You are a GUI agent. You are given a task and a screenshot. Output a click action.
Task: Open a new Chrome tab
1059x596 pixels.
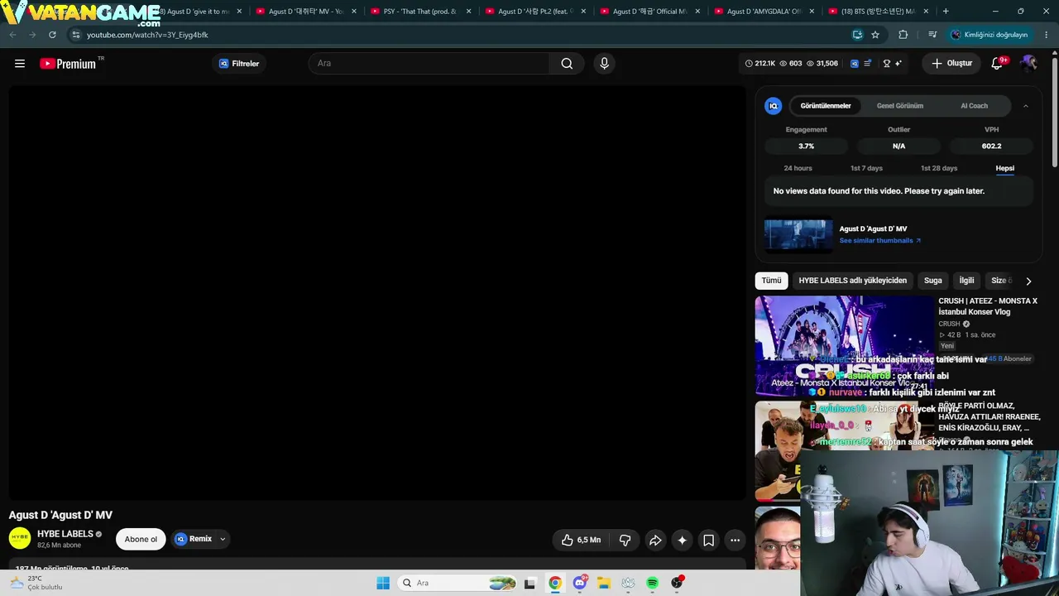pyautogui.click(x=946, y=12)
